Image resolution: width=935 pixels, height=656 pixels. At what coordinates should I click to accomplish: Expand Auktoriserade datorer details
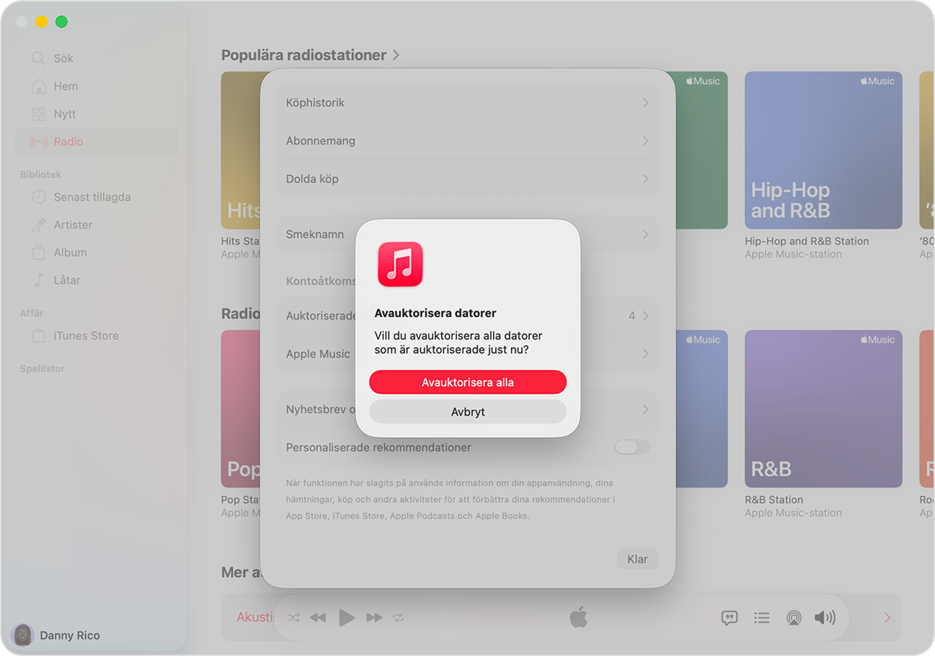coord(644,315)
